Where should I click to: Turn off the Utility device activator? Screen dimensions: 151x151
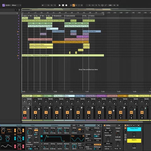(x=104, y=125)
